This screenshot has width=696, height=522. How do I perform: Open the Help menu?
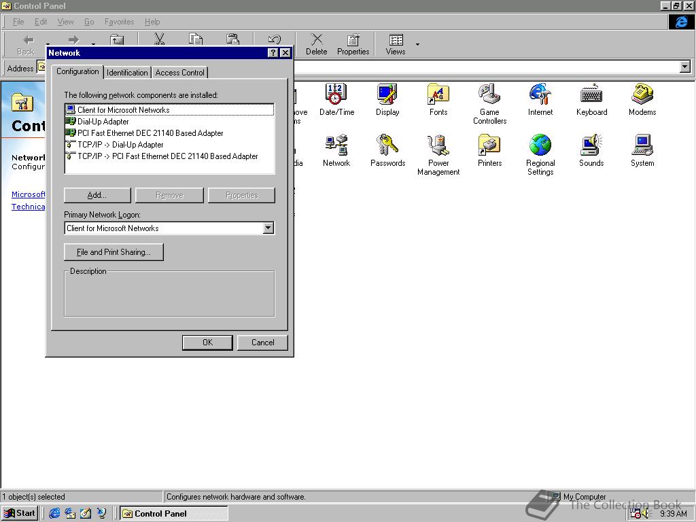coord(152,22)
